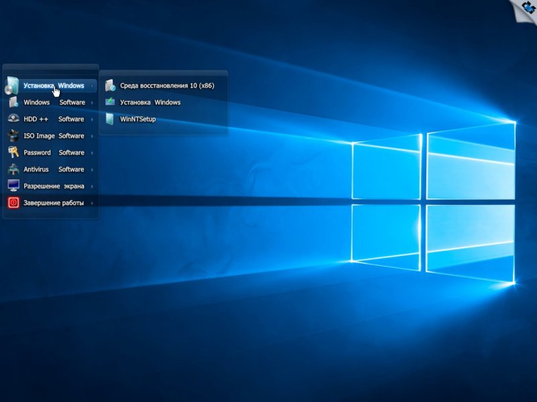The width and height of the screenshot is (537, 402).
Task: Click the monitor icon for Разрешение экрана
Action: 13,186
